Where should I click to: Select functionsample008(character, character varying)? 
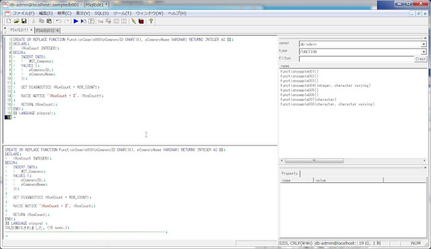click(327, 104)
